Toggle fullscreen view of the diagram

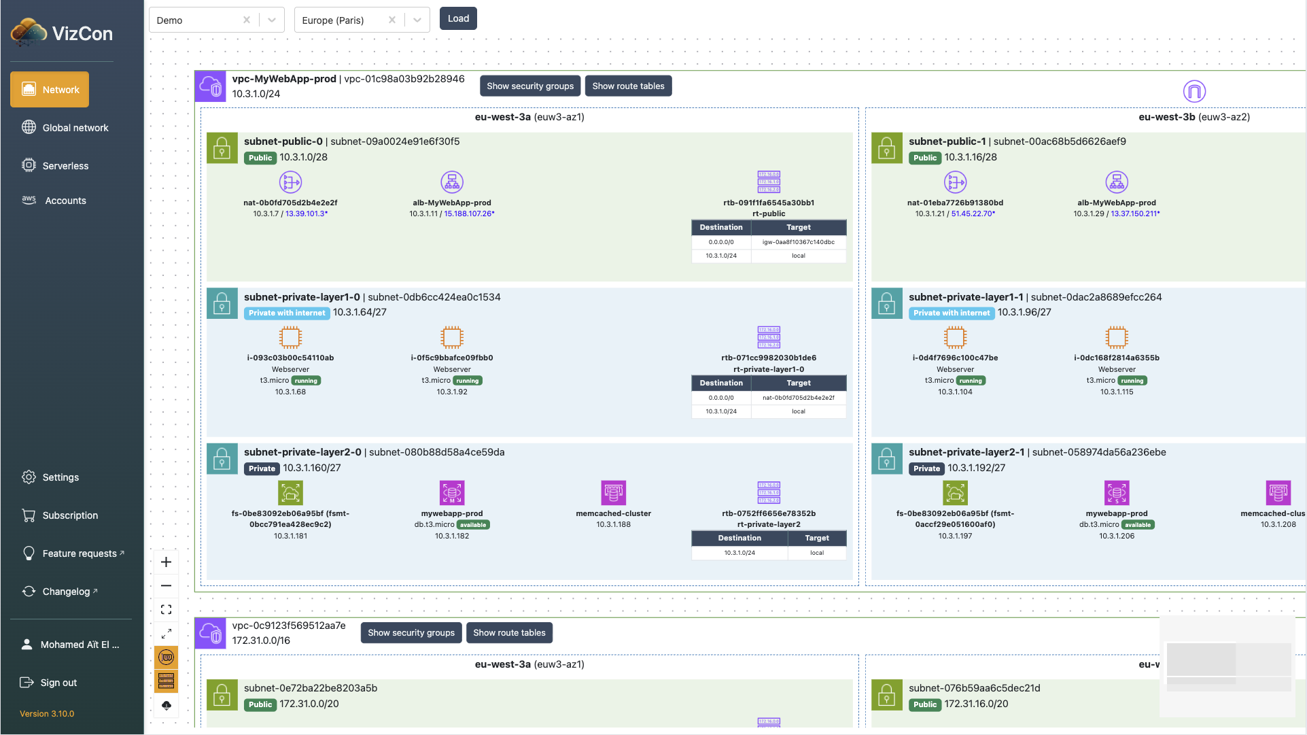pos(166,609)
